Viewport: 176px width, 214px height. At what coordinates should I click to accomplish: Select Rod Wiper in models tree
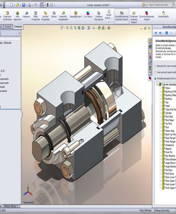pos(170,120)
